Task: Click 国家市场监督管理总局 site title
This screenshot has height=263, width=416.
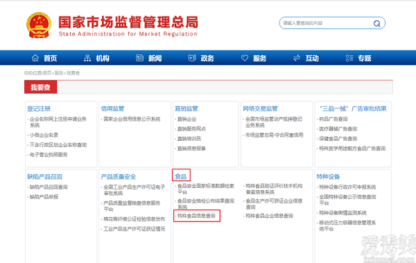Action: (x=128, y=22)
